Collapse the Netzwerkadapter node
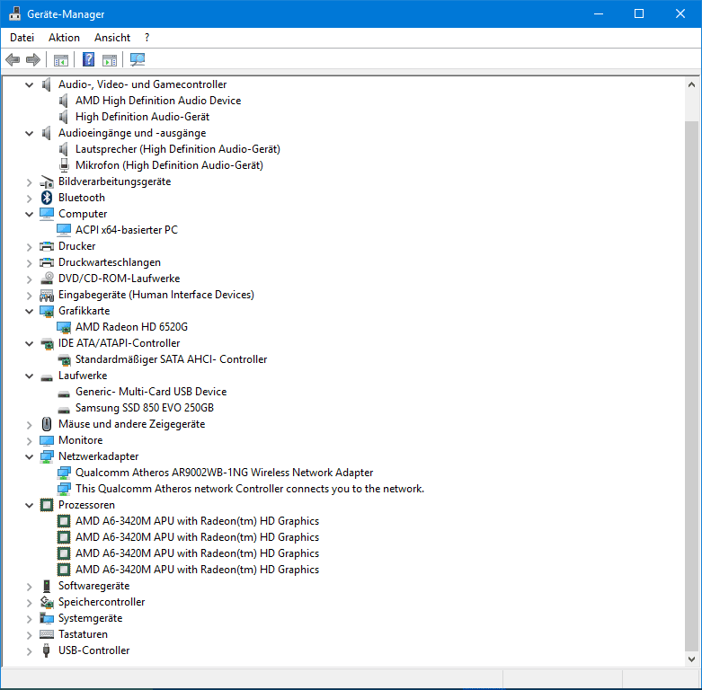 [x=29, y=457]
